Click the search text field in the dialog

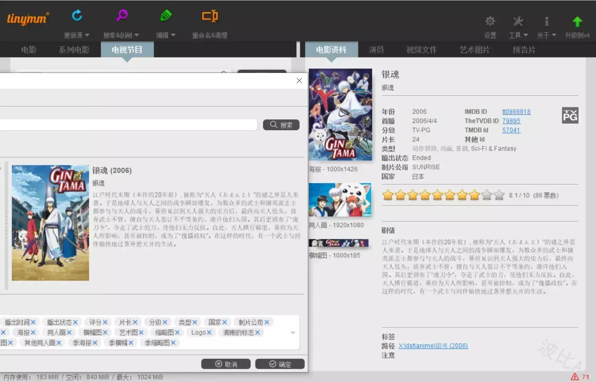click(x=128, y=125)
